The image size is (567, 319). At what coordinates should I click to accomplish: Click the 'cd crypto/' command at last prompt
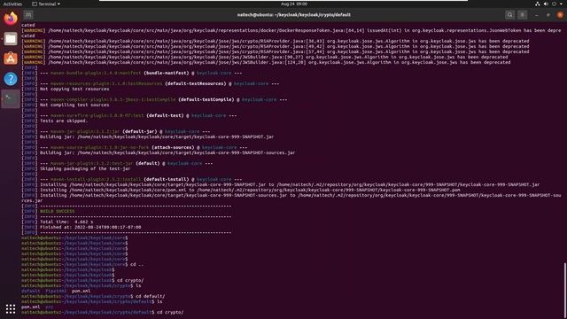pyautogui.click(x=170, y=312)
